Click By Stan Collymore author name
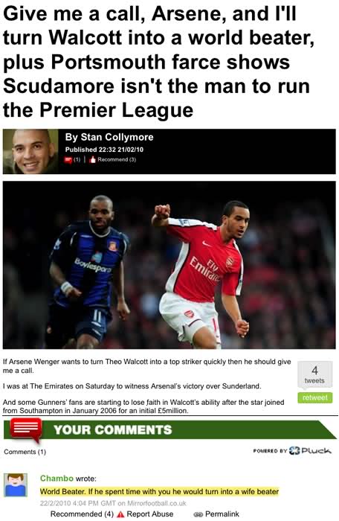Viewport: 339px width, 521px height. click(109, 137)
